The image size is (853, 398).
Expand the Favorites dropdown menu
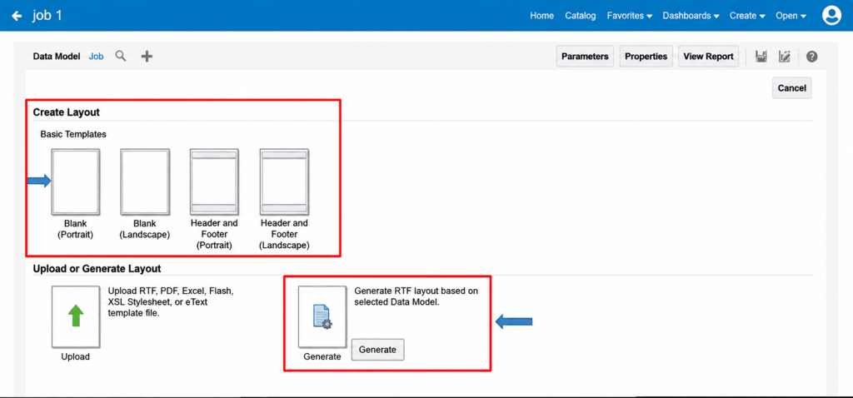630,16
